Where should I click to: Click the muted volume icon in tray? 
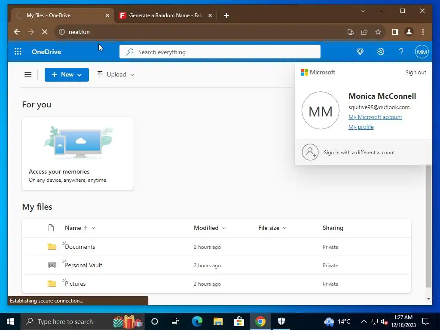[x=384, y=321]
